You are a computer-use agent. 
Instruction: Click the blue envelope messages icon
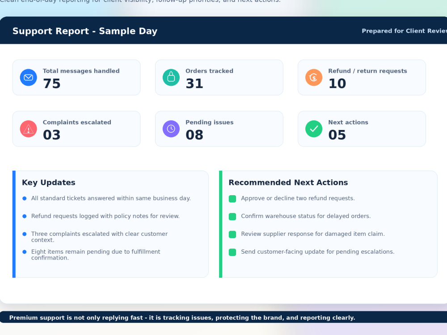coord(29,77)
